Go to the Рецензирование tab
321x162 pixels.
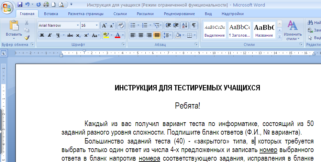pyautogui.click(x=179, y=14)
